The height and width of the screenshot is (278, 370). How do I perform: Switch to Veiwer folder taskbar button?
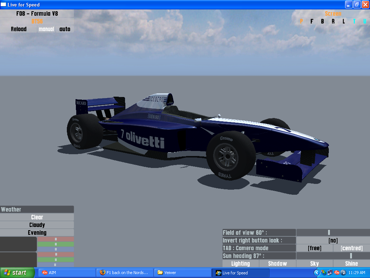point(182,273)
